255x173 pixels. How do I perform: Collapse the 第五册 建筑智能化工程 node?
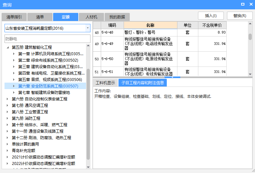pyautogui.click(x=8, y=47)
